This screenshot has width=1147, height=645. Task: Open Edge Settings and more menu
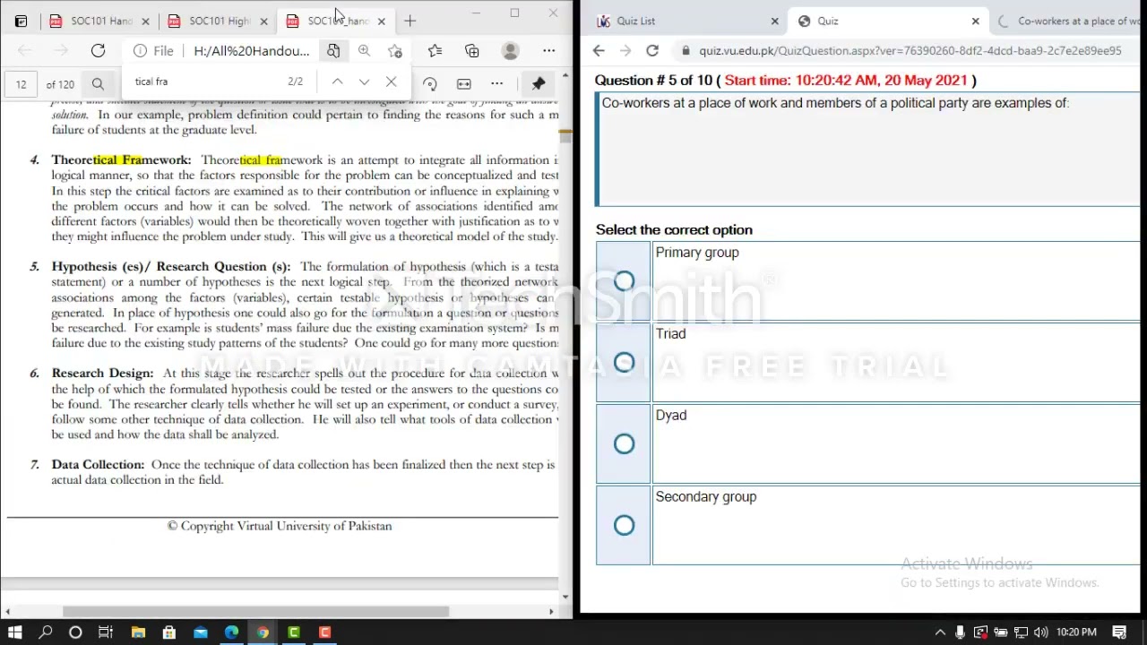pos(549,51)
